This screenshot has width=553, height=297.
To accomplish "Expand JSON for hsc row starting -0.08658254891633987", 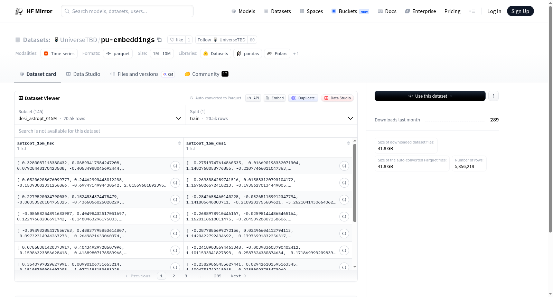I will (175, 217).
